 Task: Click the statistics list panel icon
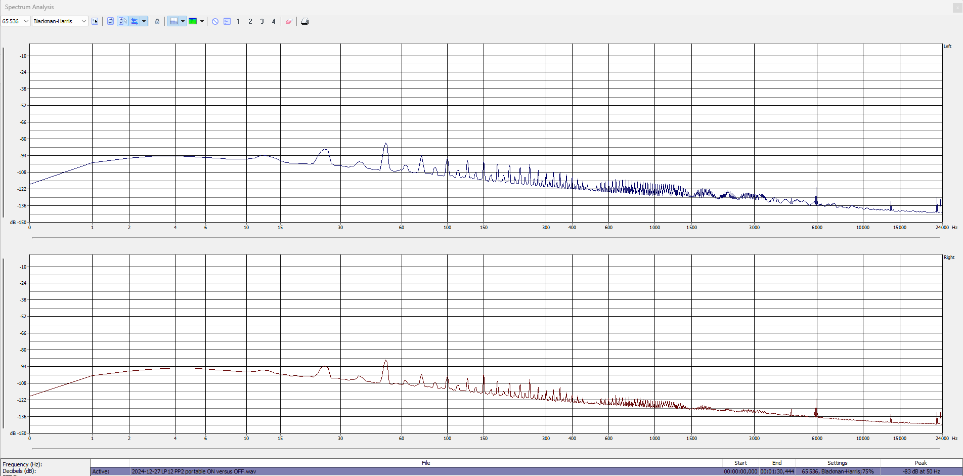click(x=227, y=21)
